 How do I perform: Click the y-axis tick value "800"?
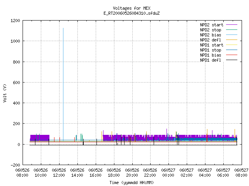tap(16, 62)
